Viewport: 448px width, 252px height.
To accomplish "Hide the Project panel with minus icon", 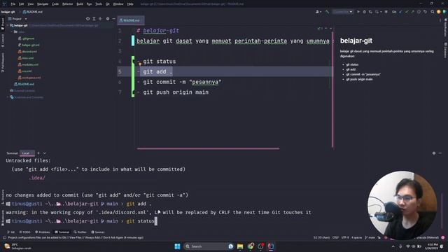I will coord(113,19).
